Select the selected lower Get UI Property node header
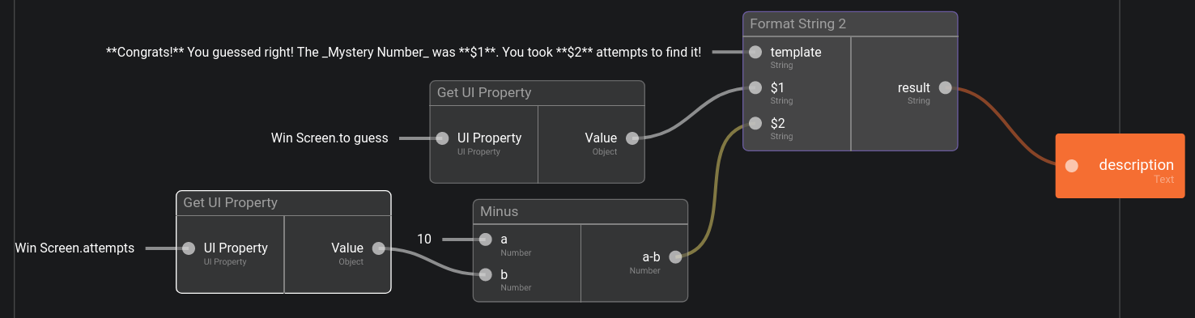 pyautogui.click(x=283, y=203)
